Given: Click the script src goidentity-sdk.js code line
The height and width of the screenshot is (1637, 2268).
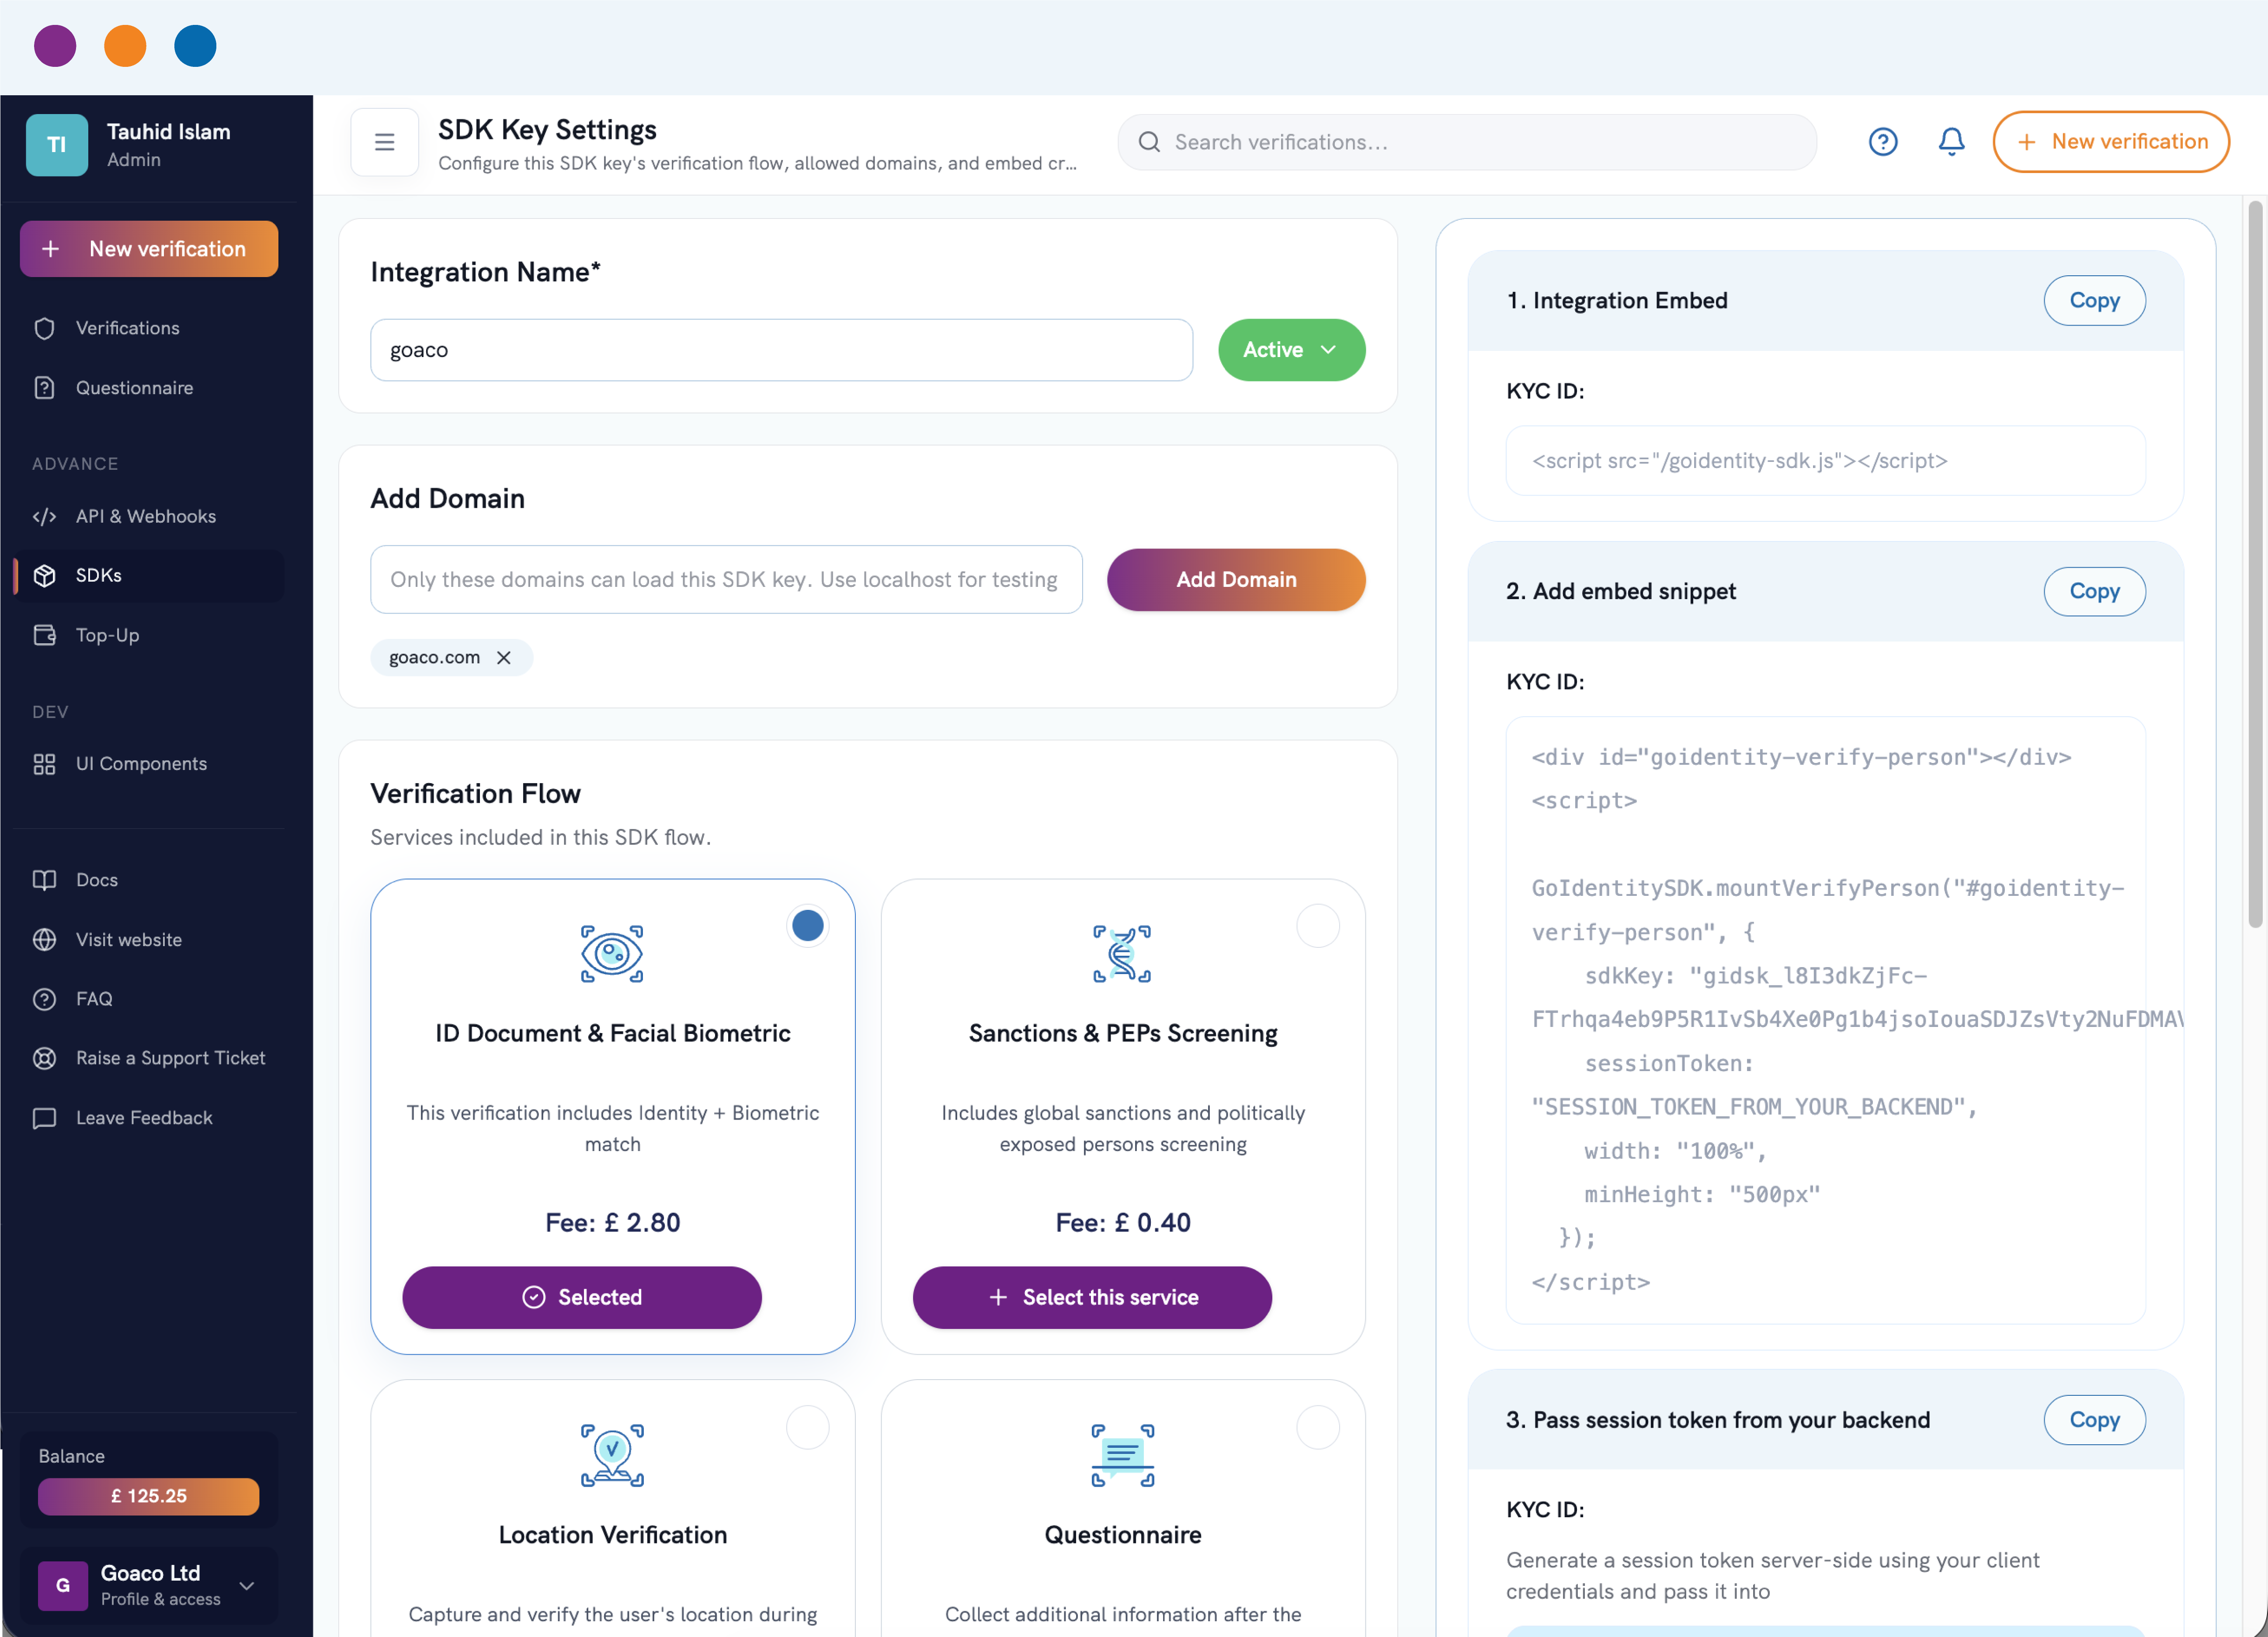Looking at the screenshot, I should pos(1739,461).
